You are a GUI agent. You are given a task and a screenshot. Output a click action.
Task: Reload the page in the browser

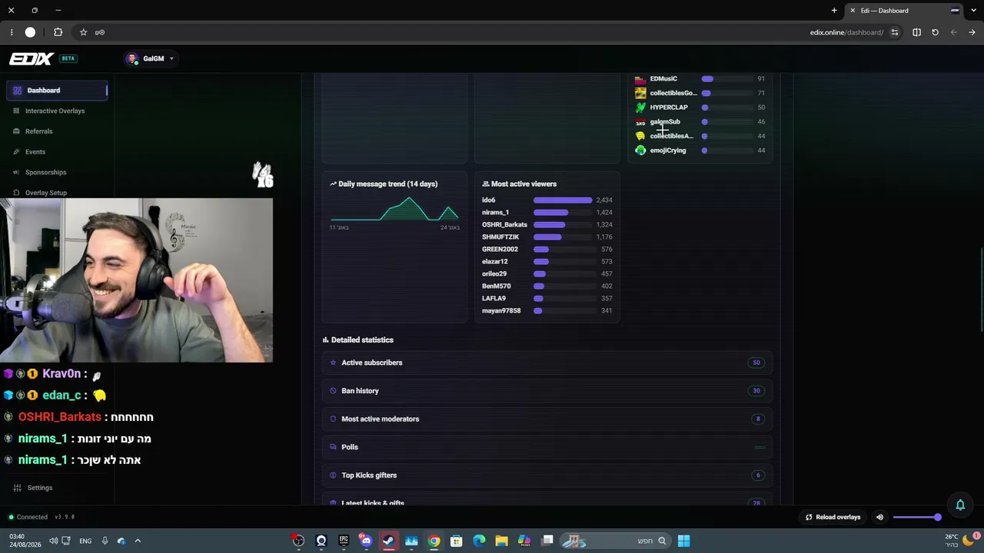[935, 32]
